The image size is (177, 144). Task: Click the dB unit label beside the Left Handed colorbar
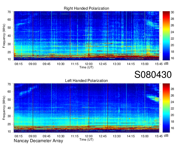(x=166, y=136)
